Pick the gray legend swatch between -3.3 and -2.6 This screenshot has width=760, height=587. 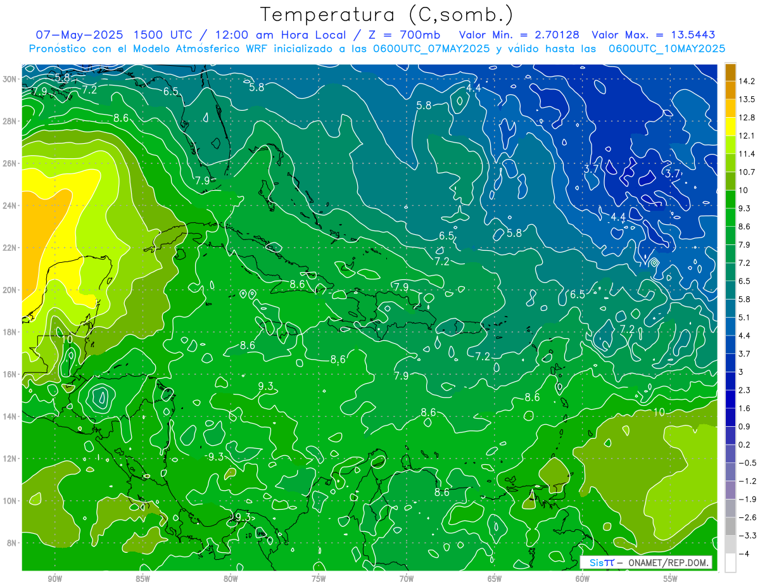[730, 526]
